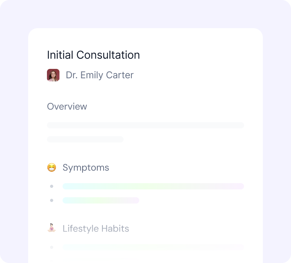
Task: Jump to the Symptoms section heading
Action: coord(86,168)
